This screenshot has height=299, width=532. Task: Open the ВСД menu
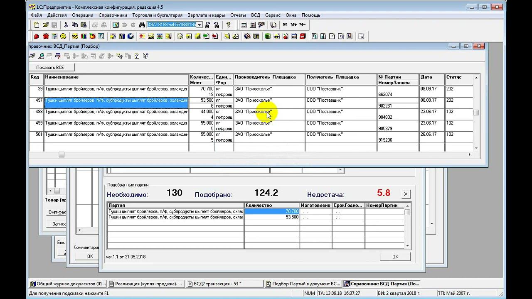point(255,15)
